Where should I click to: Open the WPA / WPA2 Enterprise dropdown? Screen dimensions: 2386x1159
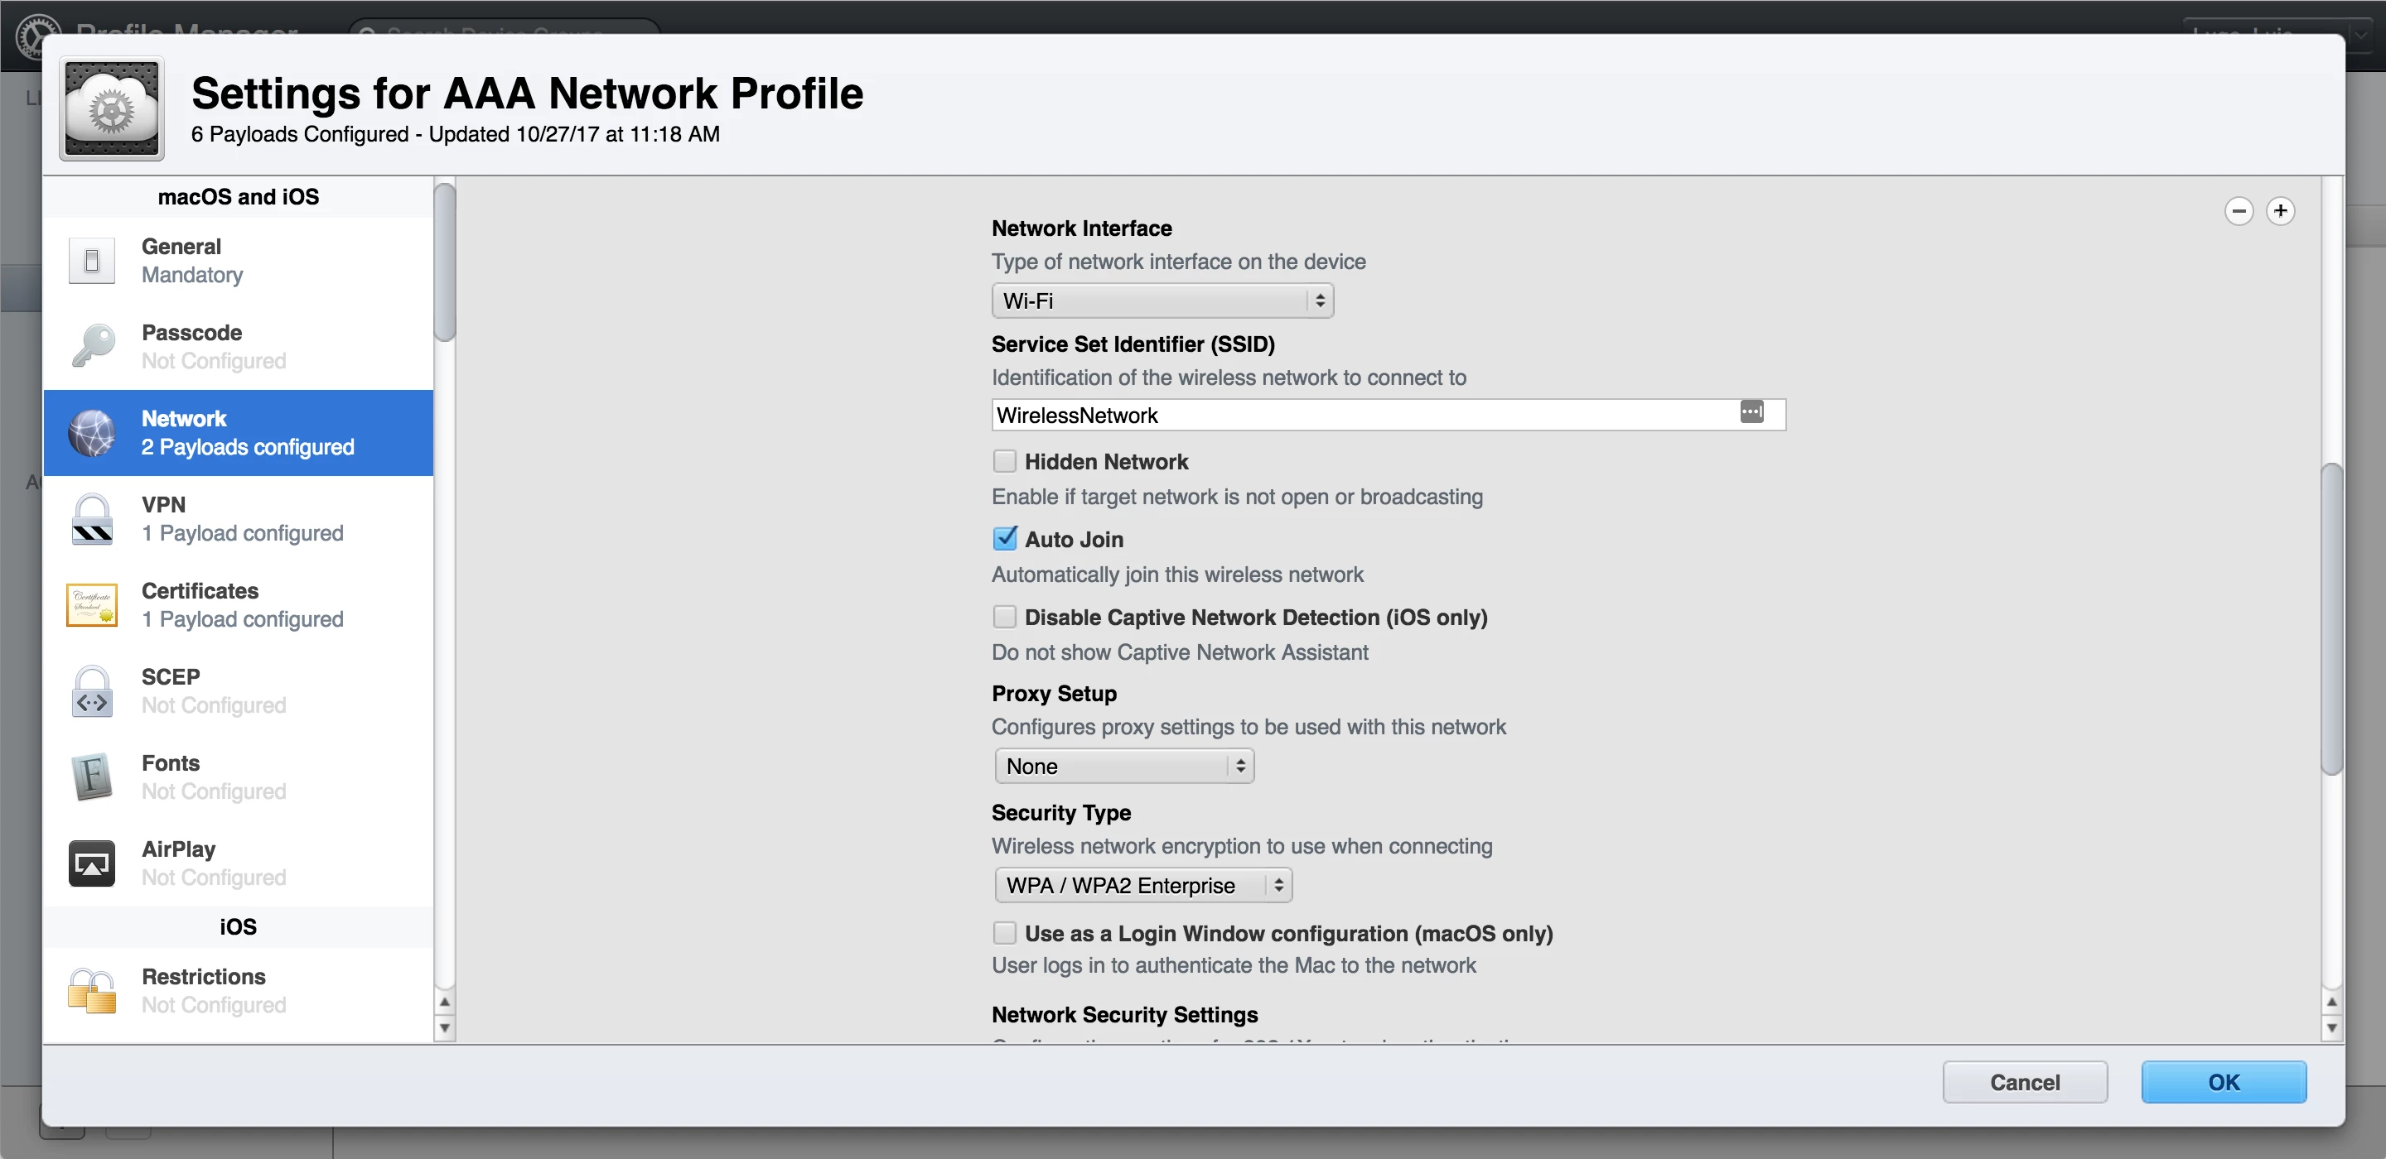click(x=1142, y=886)
